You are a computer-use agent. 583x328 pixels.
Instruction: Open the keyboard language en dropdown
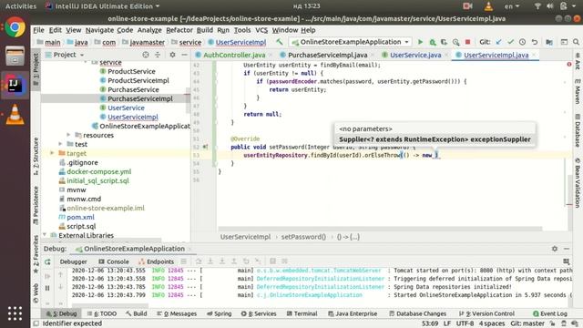click(x=512, y=6)
